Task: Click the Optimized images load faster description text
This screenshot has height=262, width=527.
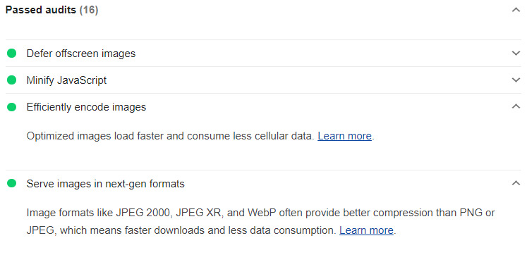Action: point(170,136)
